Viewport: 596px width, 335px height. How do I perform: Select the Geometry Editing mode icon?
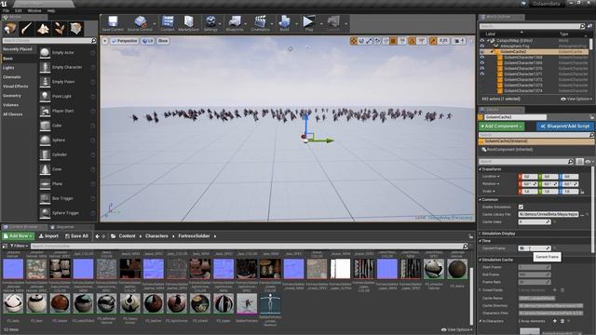[75, 29]
